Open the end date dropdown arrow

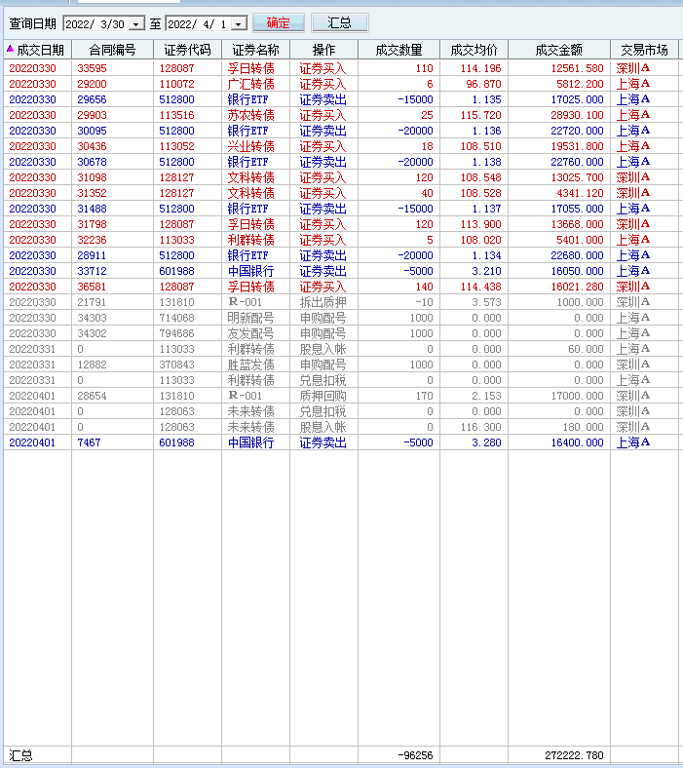tap(239, 24)
